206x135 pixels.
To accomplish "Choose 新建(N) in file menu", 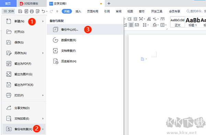I will [x=24, y=21].
